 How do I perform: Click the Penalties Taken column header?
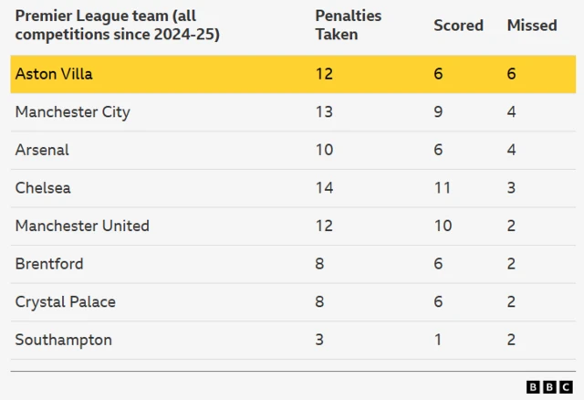348,26
